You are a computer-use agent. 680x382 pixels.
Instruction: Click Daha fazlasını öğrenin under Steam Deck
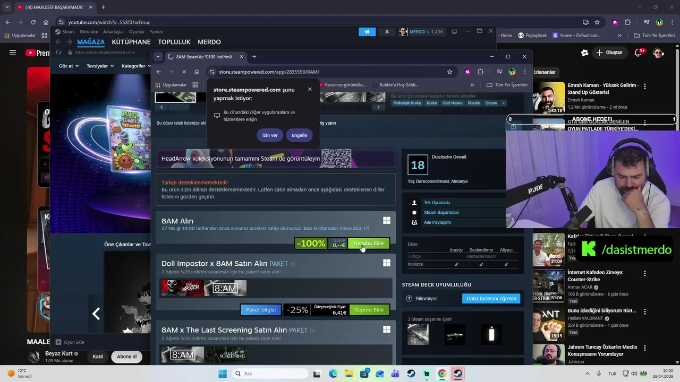(x=491, y=299)
